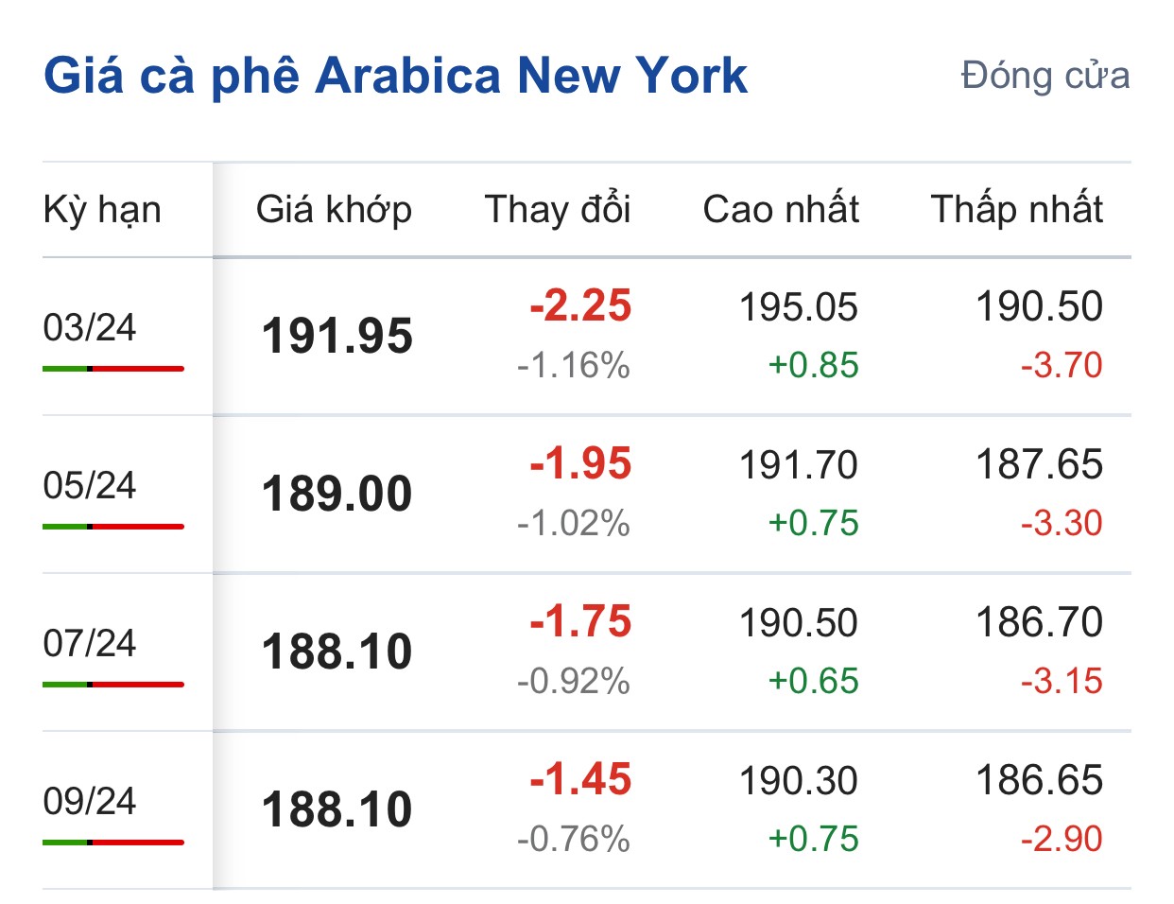Open the 07/24 contract term

pos(90,644)
